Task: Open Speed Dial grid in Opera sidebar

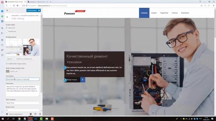Action: 2,40
